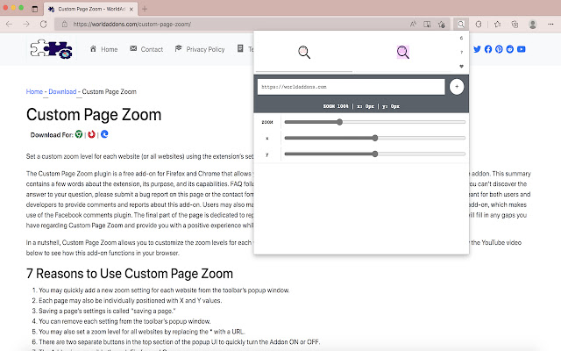561x351 pixels.
Task: Click the pink highlighted magnifier OFF button
Action: coord(403,53)
